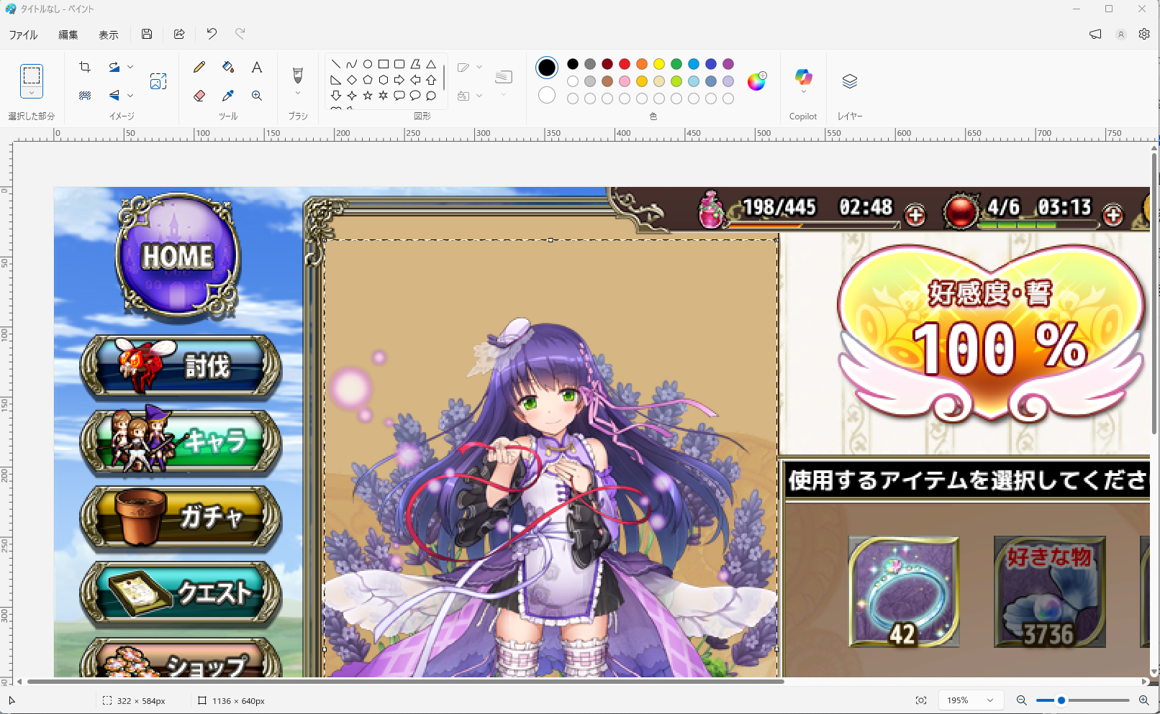Open the 表示 menu
1160x714 pixels.
[109, 35]
